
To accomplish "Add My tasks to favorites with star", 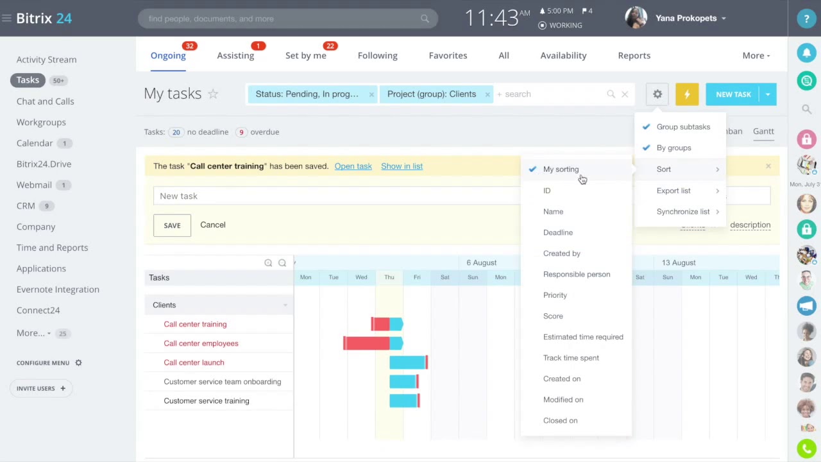I will click(213, 94).
